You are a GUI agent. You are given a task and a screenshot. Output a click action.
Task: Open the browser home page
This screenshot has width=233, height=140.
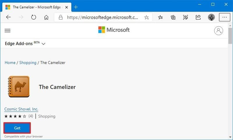(x=46, y=17)
